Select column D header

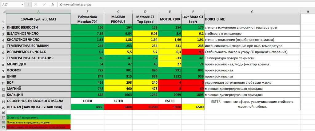coord(145,12)
